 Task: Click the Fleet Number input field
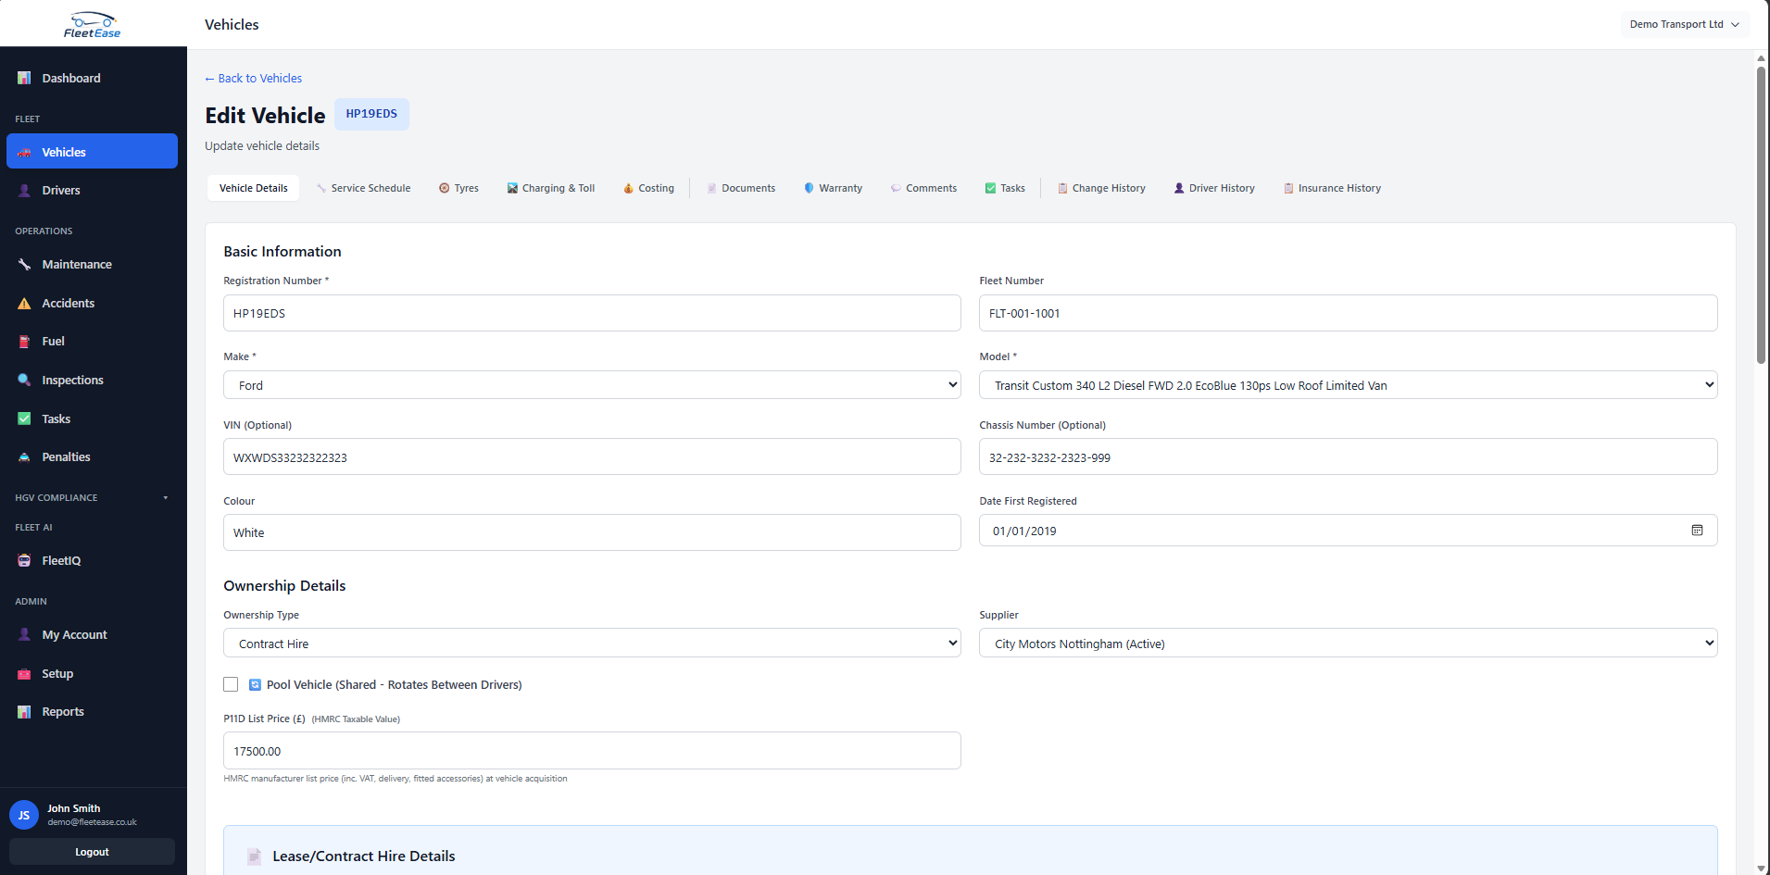tap(1348, 313)
